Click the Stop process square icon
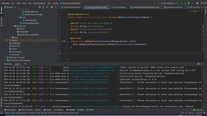The height and width of the screenshot is (116, 207). tap(193, 3)
